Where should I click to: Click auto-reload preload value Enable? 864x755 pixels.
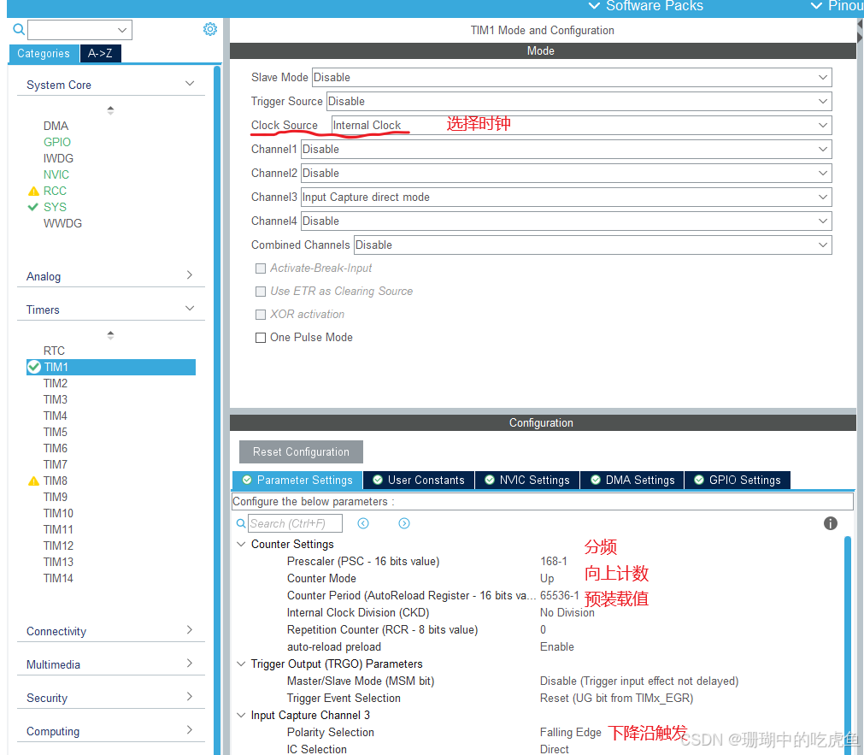556,647
